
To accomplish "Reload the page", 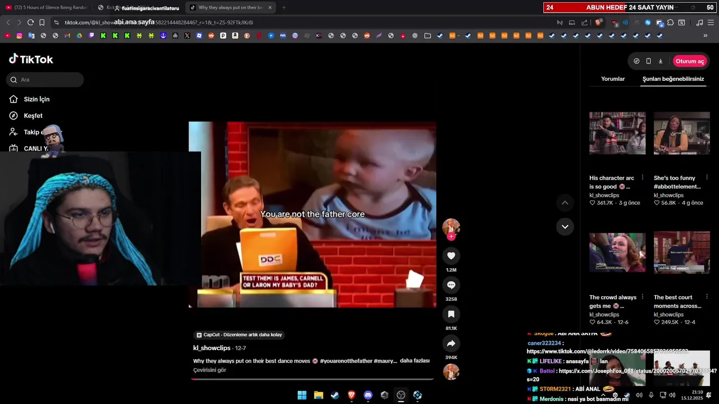I will [x=30, y=22].
